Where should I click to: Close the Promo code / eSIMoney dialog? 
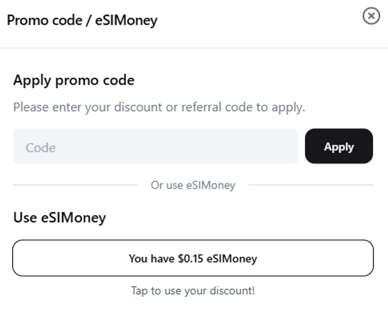pyautogui.click(x=371, y=16)
